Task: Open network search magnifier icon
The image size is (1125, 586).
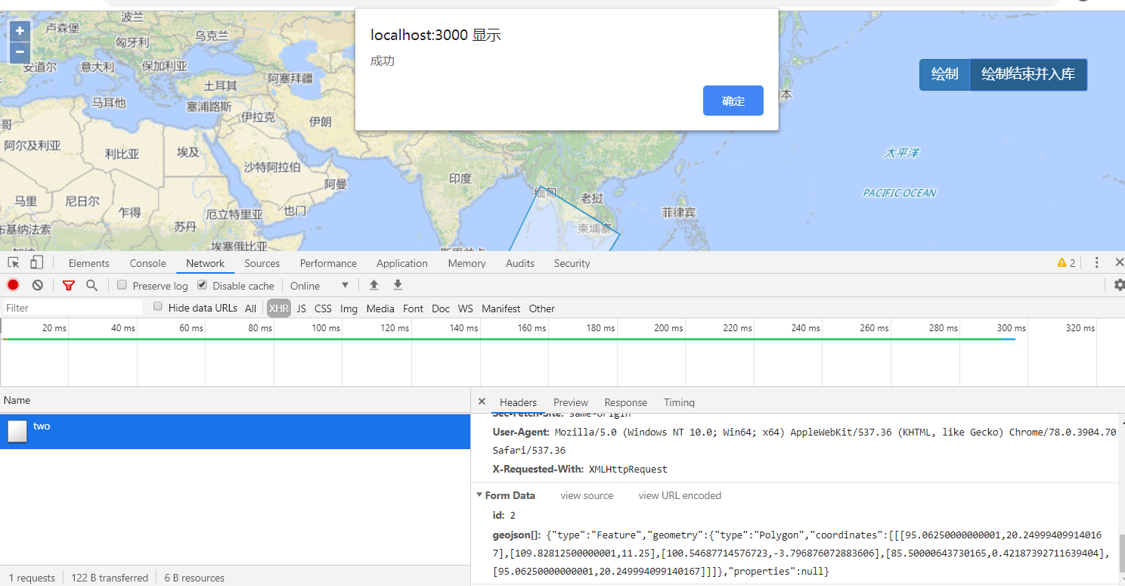Action: coord(91,285)
